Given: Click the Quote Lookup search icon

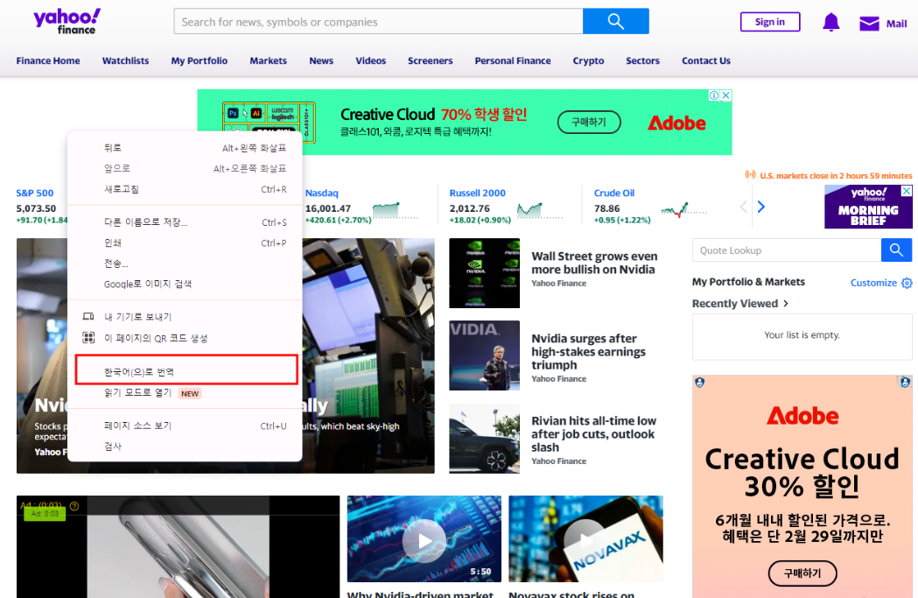Looking at the screenshot, I should coord(896,250).
